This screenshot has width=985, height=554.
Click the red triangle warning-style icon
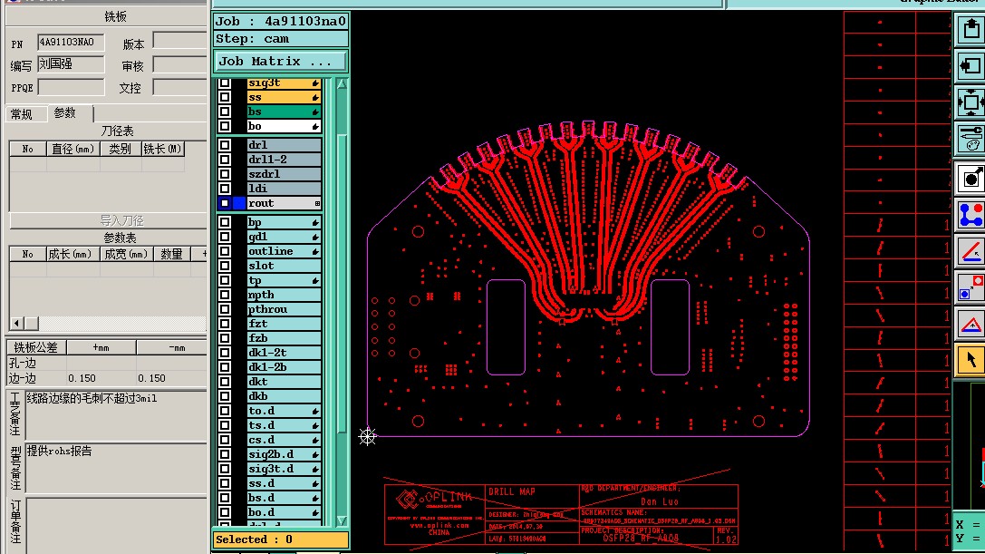(971, 325)
